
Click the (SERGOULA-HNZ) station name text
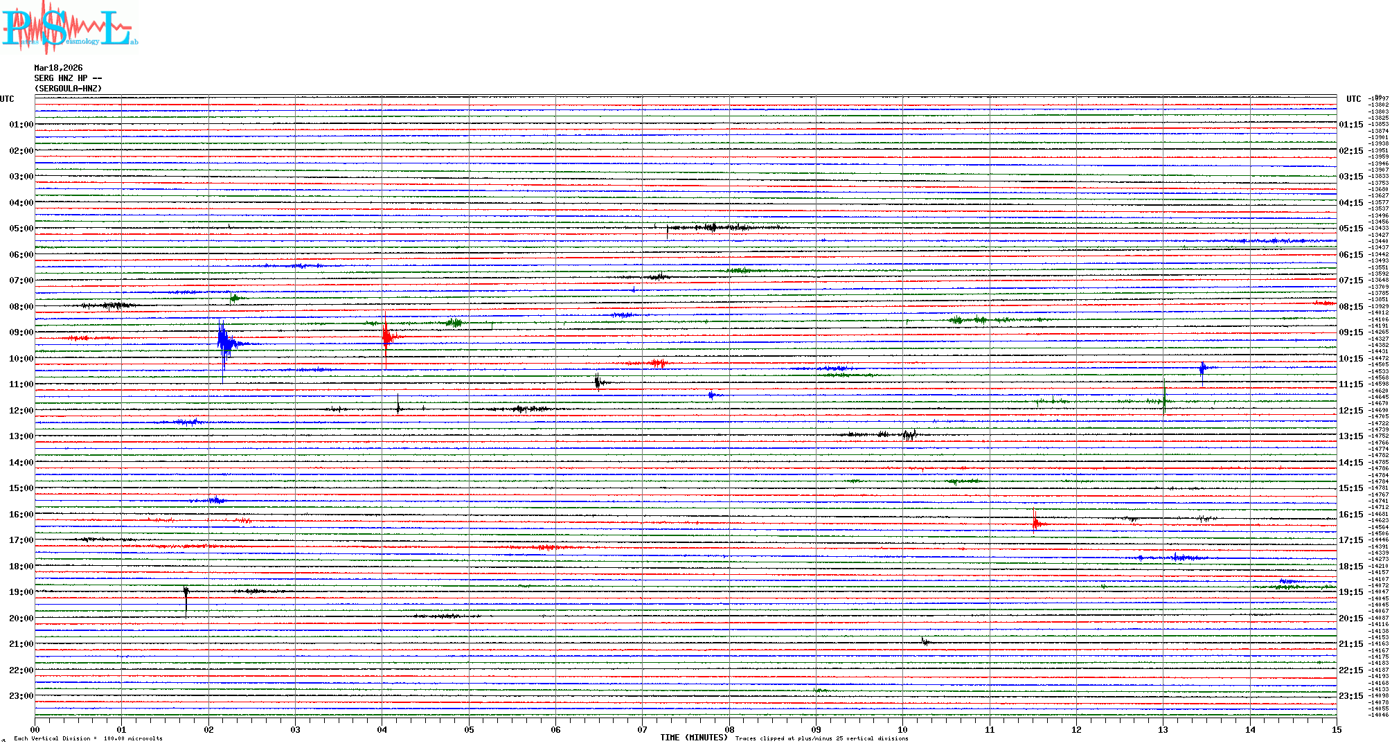[x=68, y=89]
